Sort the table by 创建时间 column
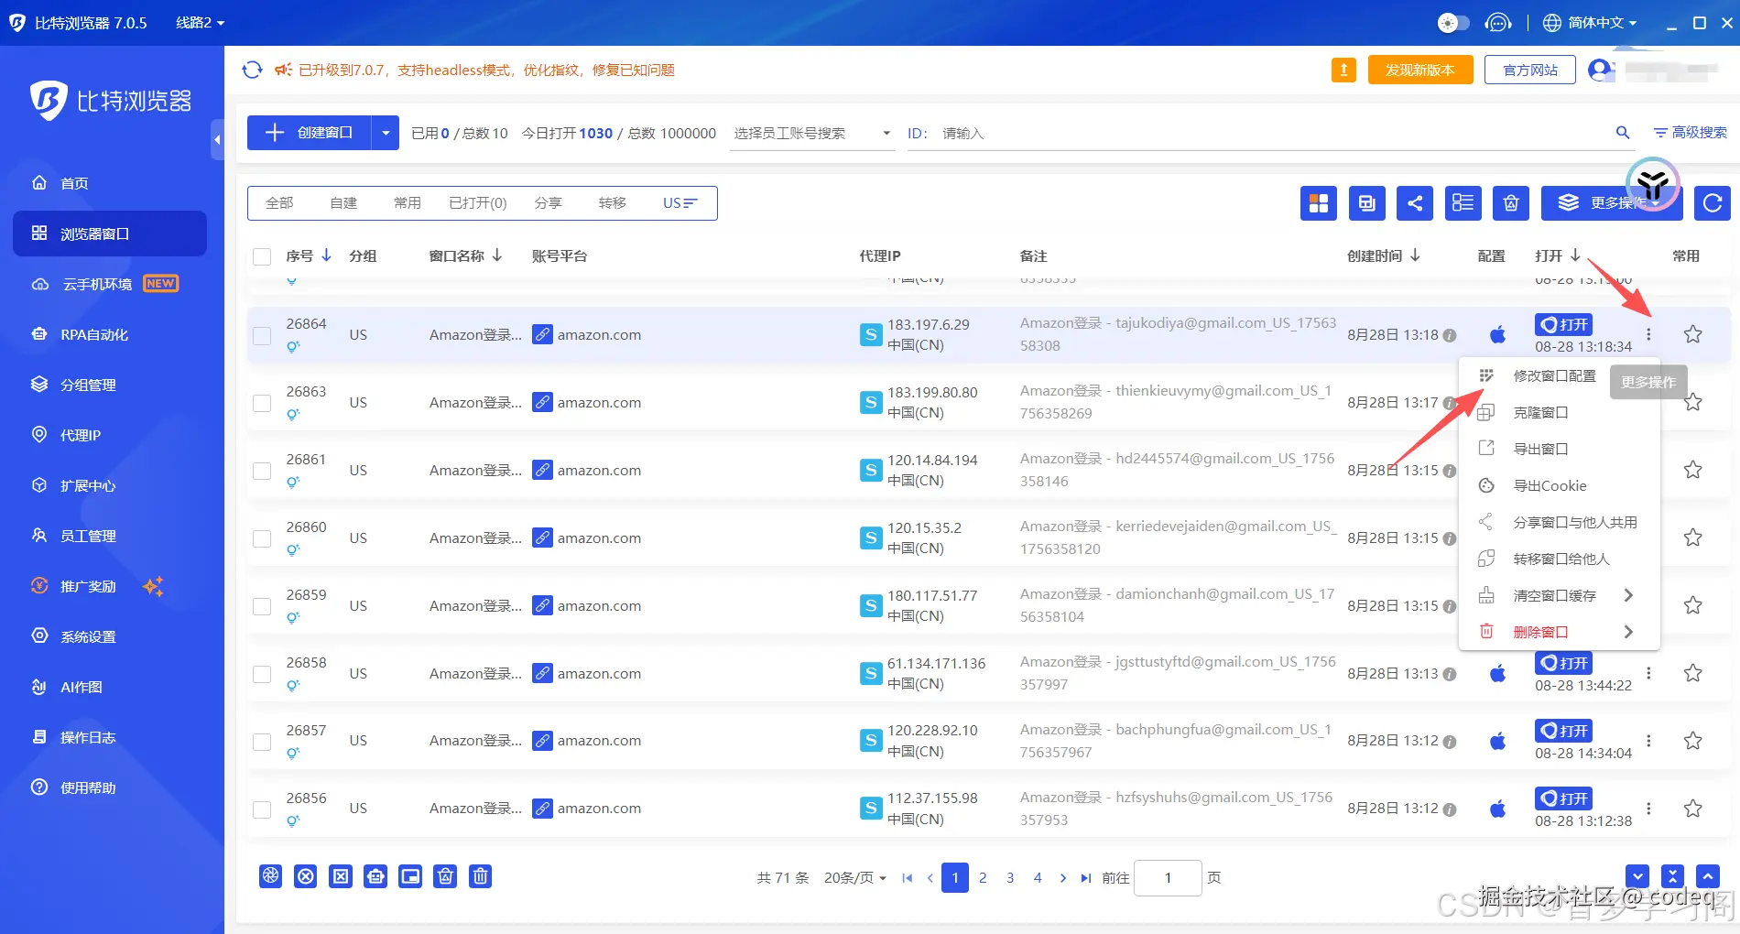Image resolution: width=1740 pixels, height=934 pixels. point(1383,255)
